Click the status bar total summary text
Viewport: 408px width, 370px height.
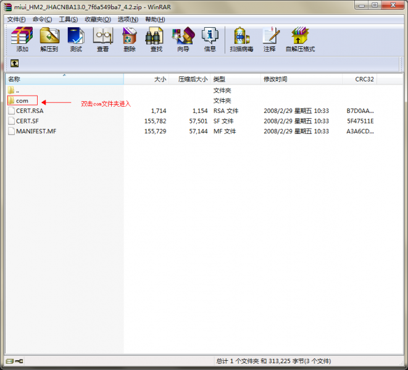coord(273,361)
